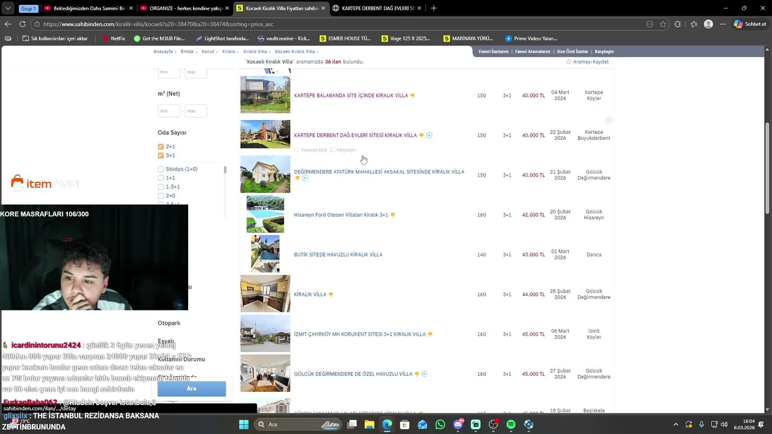Screen dimensions: 772x434
Task: Open Hisareyn Ford Otosan Villaları listing
Action: point(341,215)
